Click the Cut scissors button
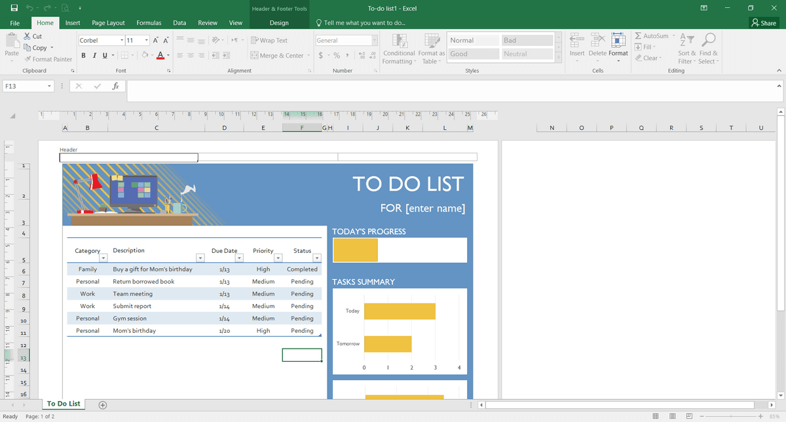 [x=33, y=37]
